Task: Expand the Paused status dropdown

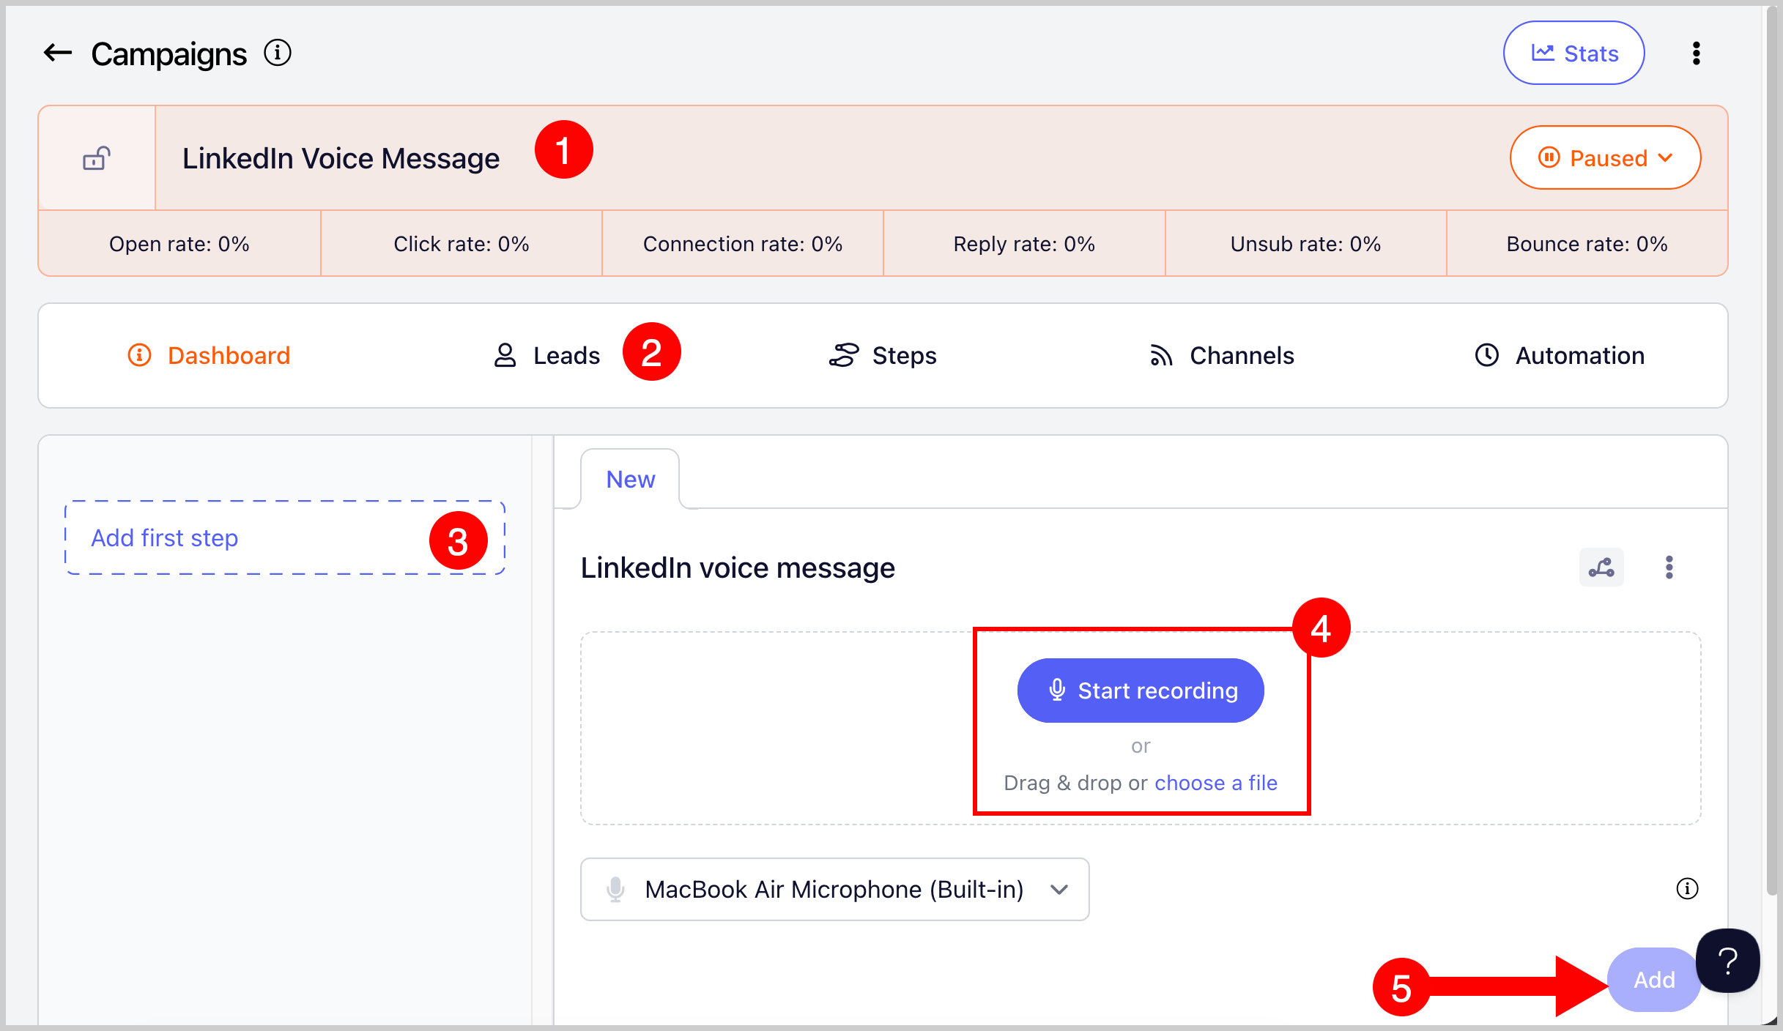Action: [x=1605, y=158]
